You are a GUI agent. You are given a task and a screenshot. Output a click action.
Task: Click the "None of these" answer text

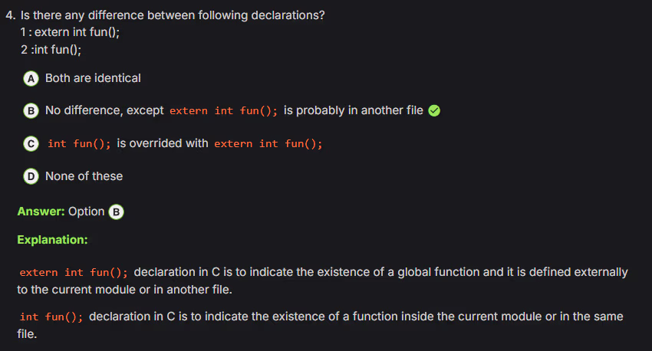click(x=84, y=176)
